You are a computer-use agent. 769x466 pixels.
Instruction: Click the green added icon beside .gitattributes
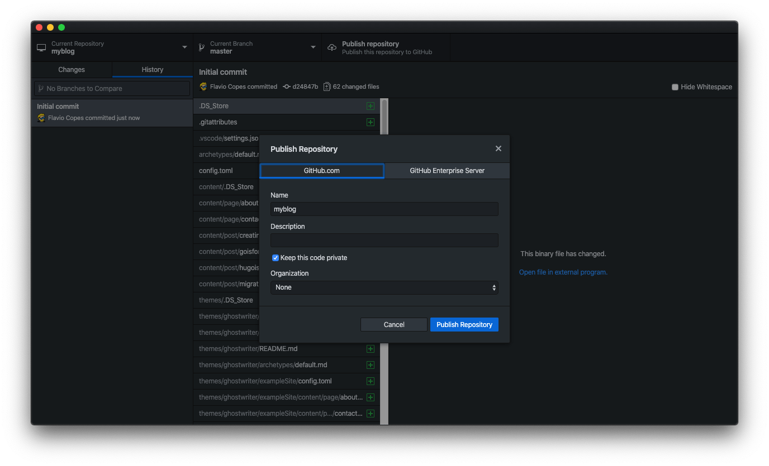[x=370, y=122]
